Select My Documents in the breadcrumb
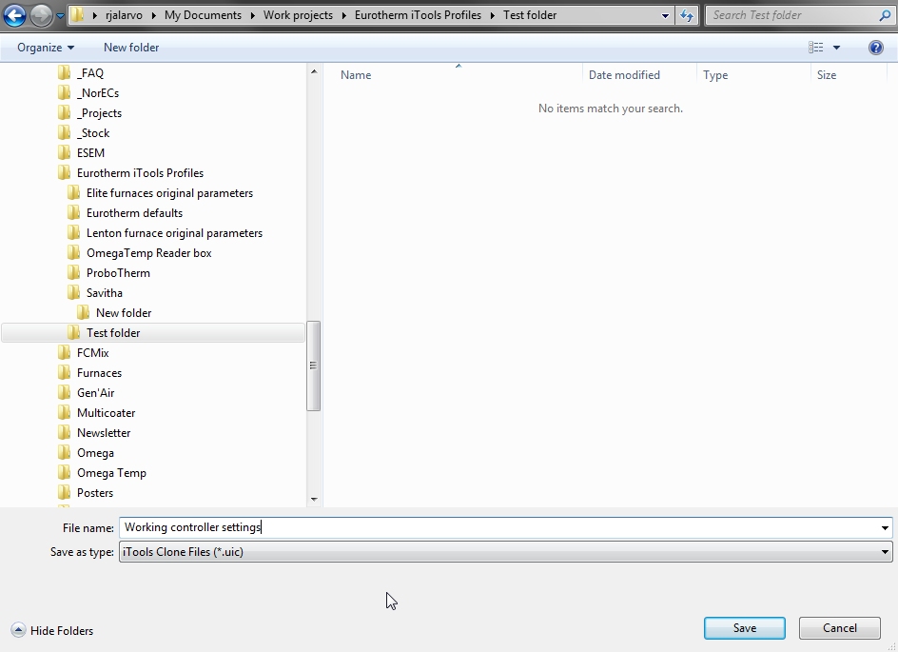This screenshot has width=898, height=652. [x=203, y=15]
